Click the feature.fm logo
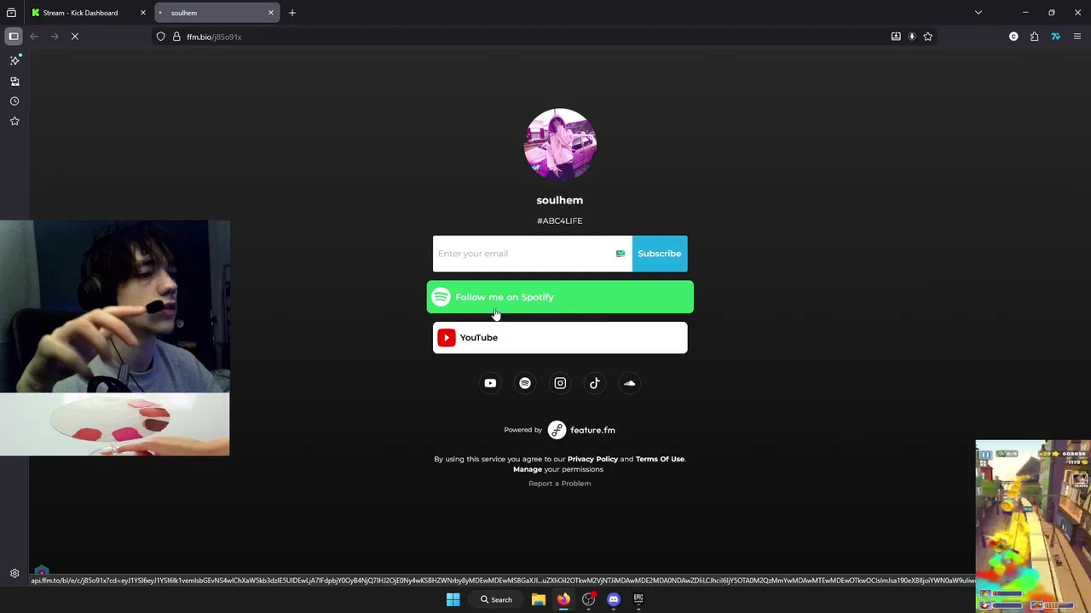This screenshot has width=1091, height=613. pos(581,430)
